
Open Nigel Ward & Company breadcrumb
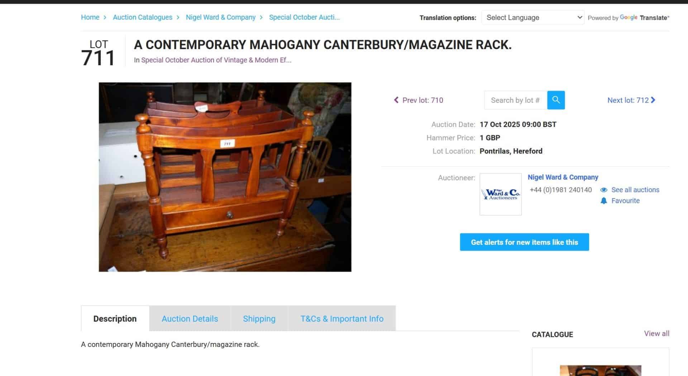(221, 17)
